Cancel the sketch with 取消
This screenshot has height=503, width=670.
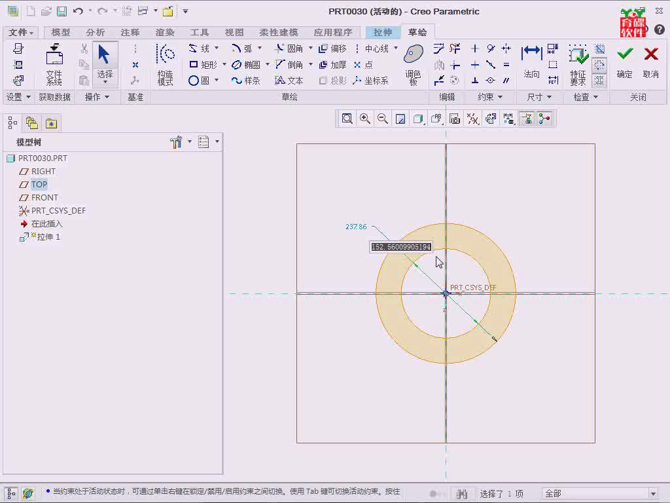click(651, 62)
